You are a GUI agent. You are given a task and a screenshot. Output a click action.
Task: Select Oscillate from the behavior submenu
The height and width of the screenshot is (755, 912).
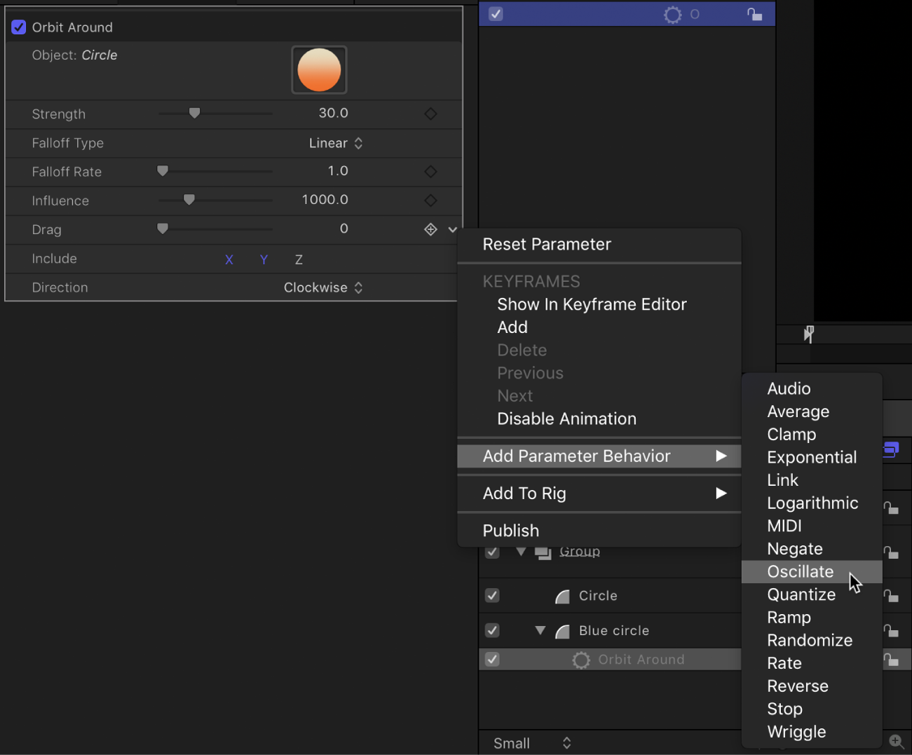coord(800,571)
